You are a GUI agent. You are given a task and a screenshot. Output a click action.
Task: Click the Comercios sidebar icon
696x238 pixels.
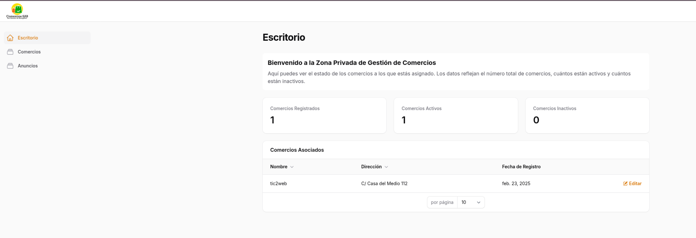11,52
